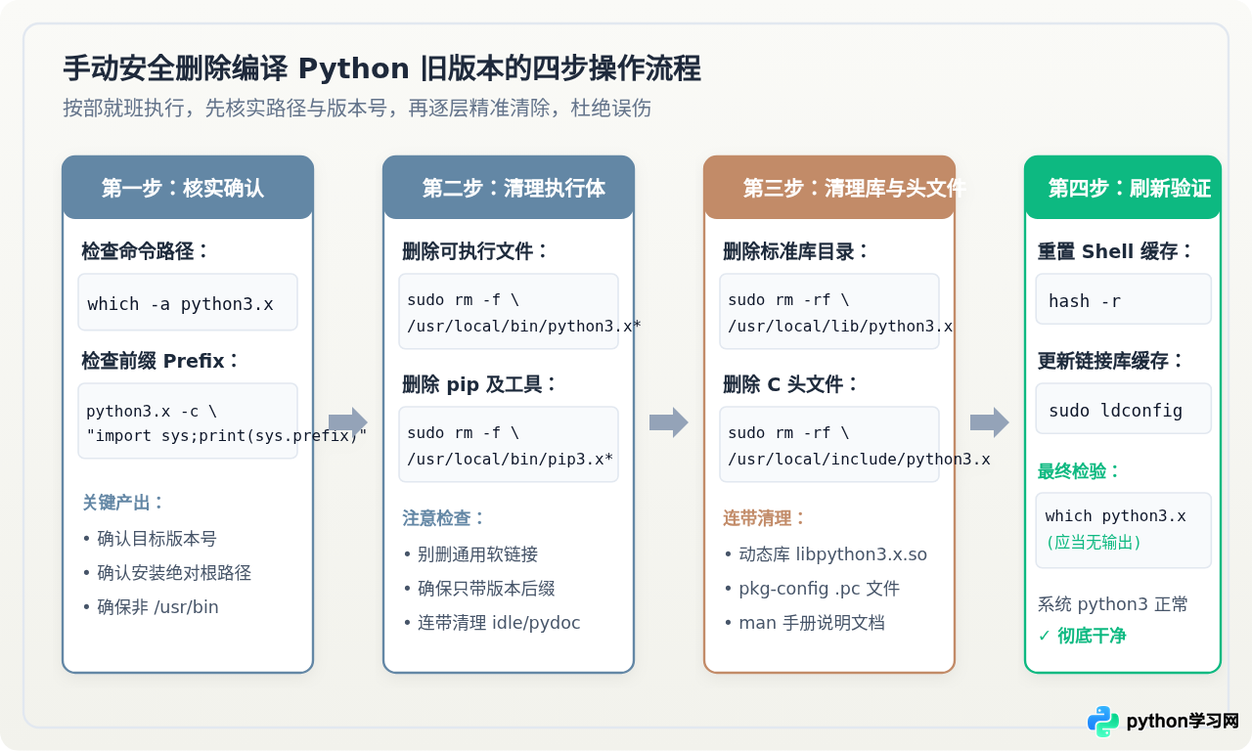Viewport: 1252px width, 751px height.
Task: Click the orange "连带清理：" heading
Action: (766, 518)
